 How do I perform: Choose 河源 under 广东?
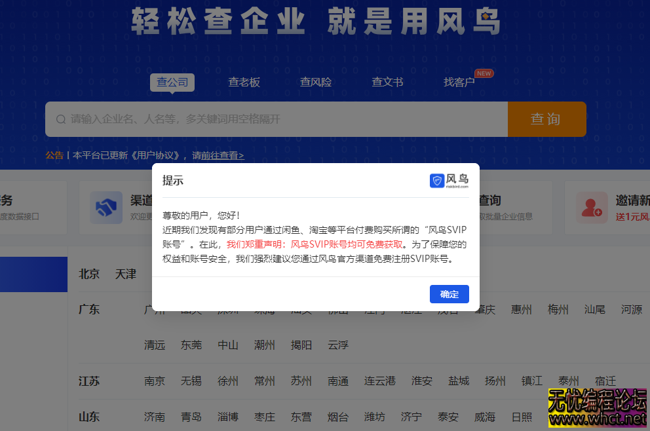pyautogui.click(x=632, y=310)
